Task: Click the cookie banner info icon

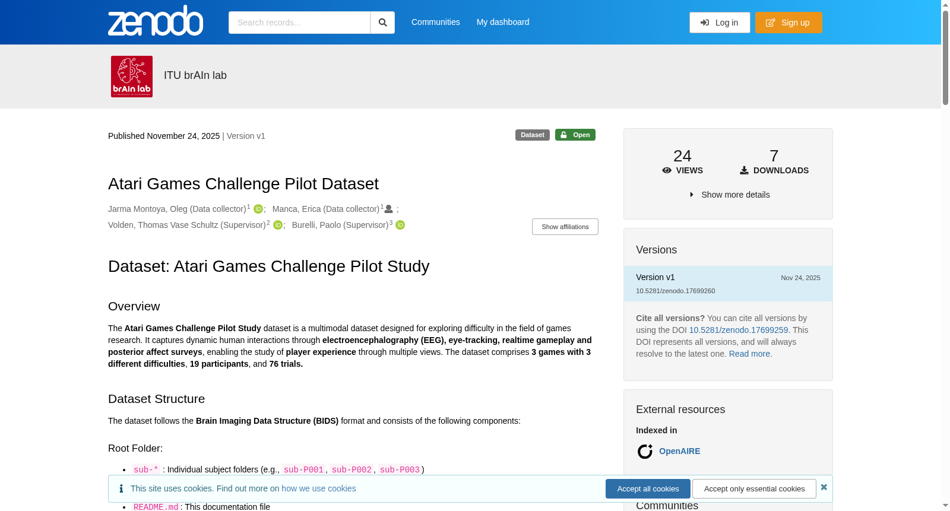Action: click(x=121, y=488)
